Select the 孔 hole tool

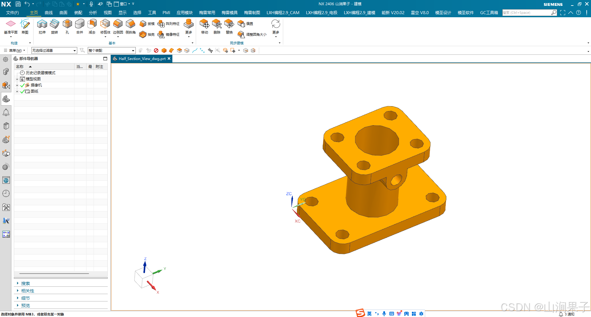coord(67,26)
